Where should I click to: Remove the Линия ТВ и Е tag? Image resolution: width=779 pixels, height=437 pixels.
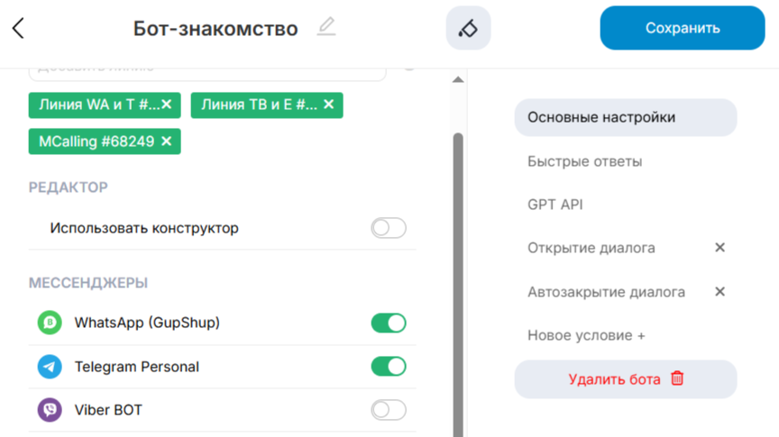click(x=329, y=105)
